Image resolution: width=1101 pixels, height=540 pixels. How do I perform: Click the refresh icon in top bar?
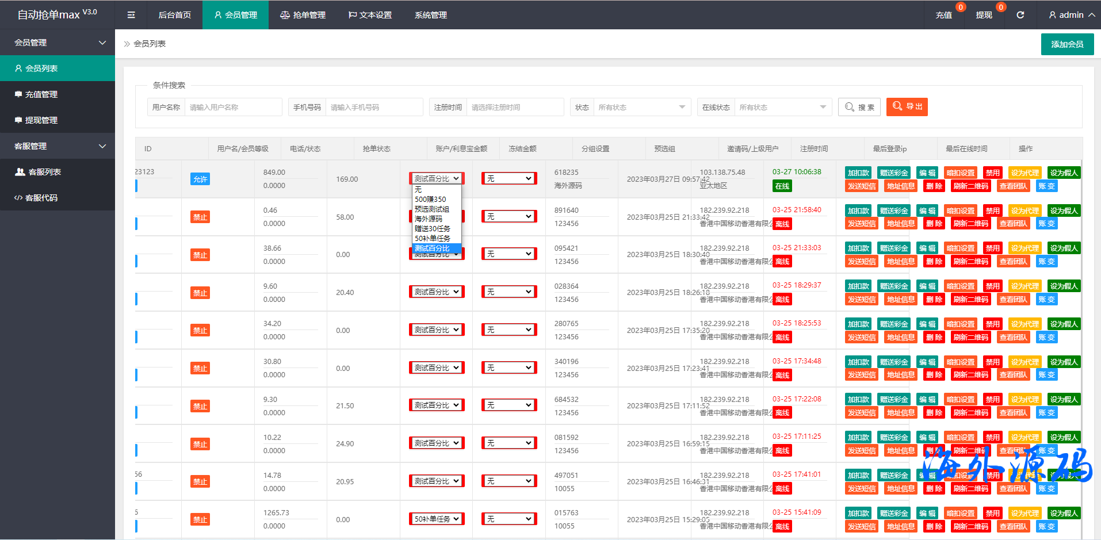1020,15
